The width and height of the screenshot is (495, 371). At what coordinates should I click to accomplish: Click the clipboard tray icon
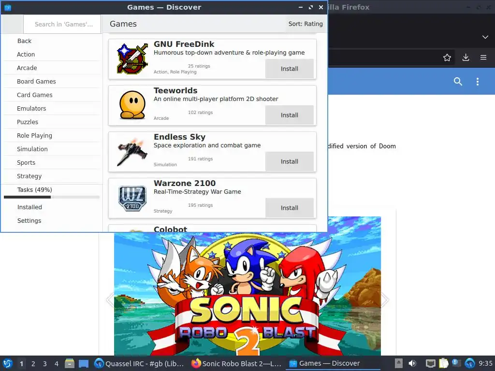point(444,363)
